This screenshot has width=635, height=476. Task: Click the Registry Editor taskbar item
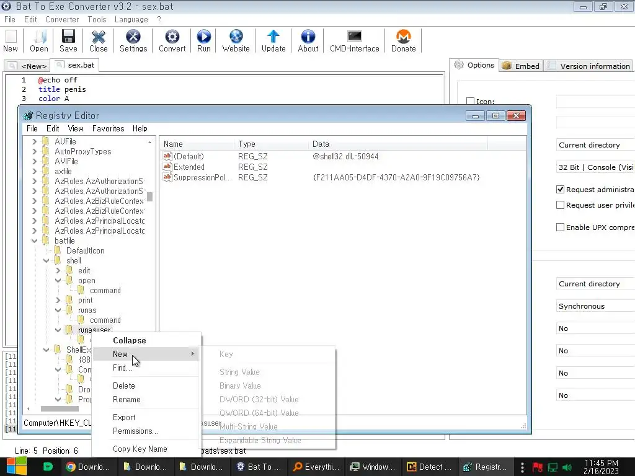click(x=486, y=467)
